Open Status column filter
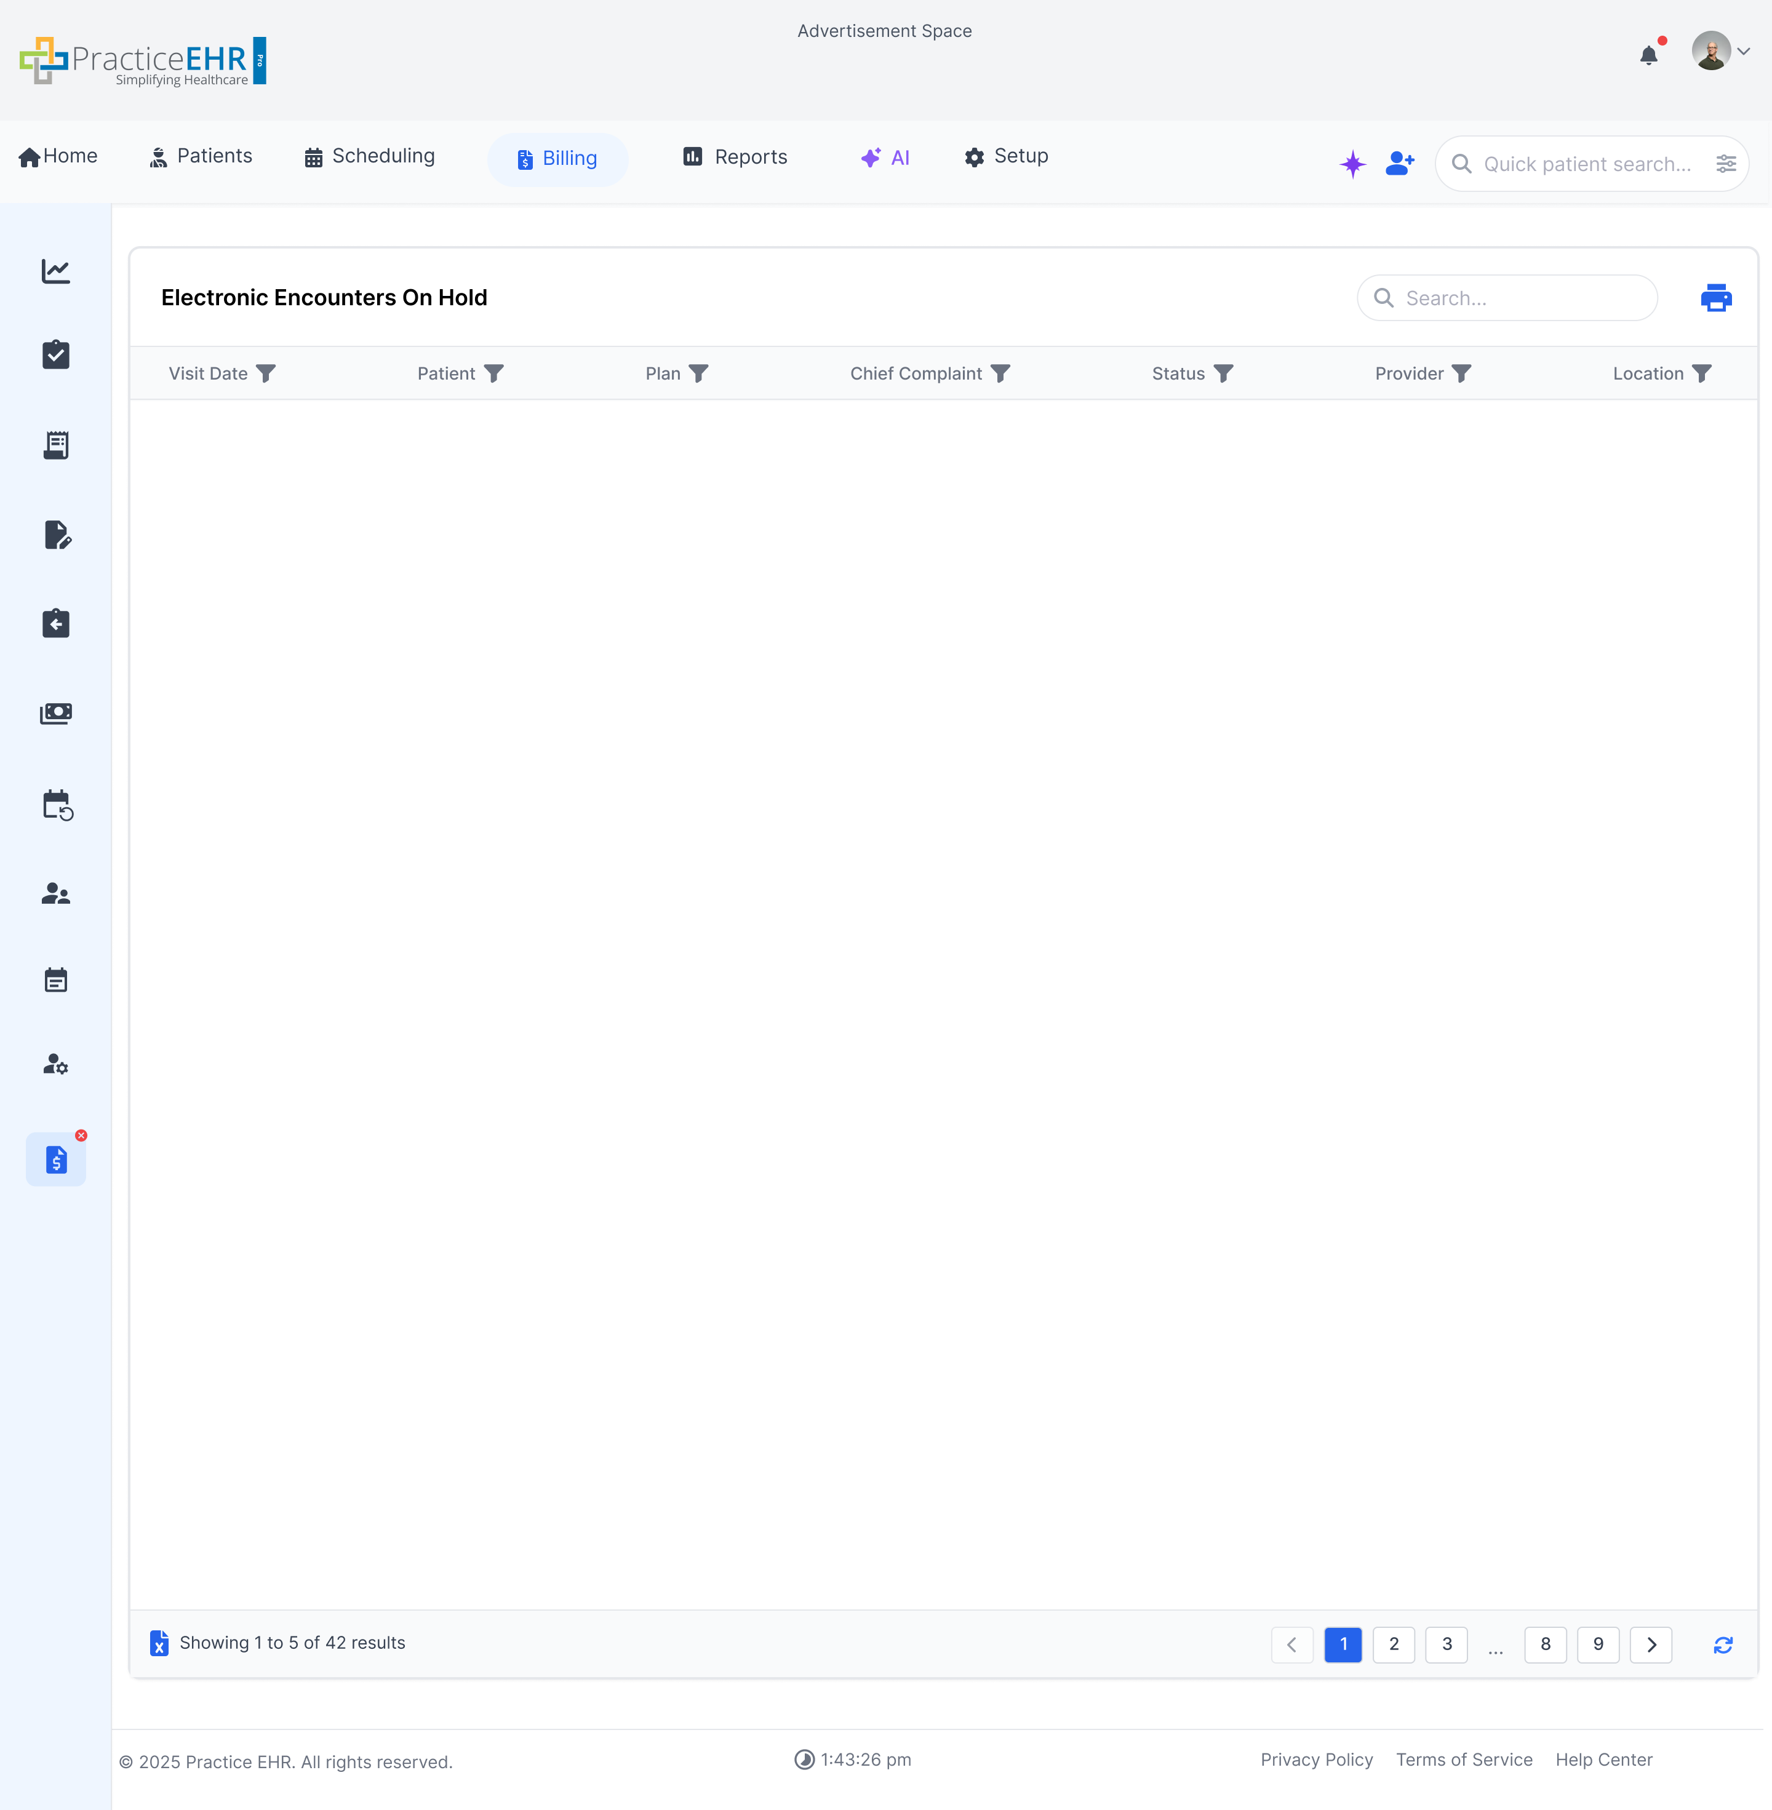The width and height of the screenshot is (1772, 1810). pyautogui.click(x=1224, y=373)
